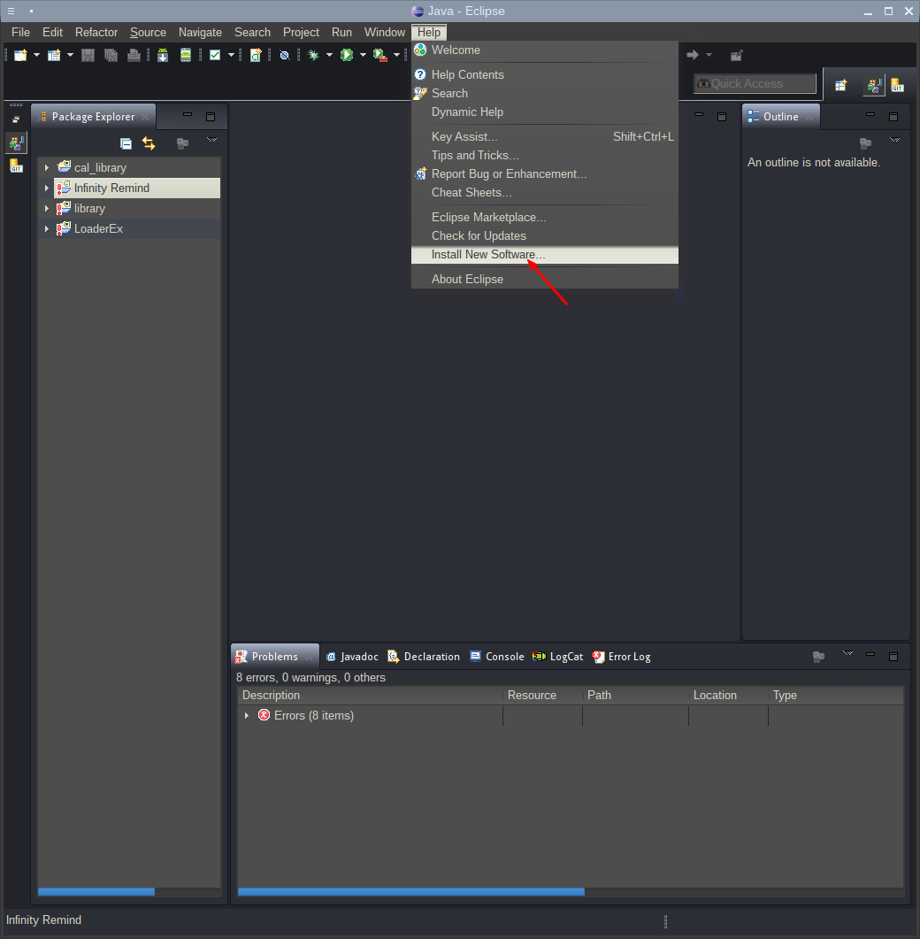The image size is (920, 939).
Task: Click the Pin Editor toolbar icon
Action: [x=737, y=55]
